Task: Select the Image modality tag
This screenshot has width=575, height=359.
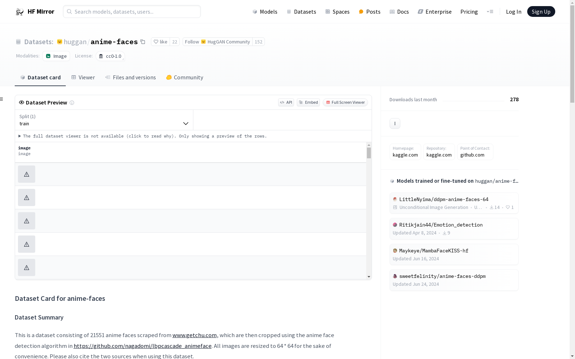Action: coord(56,56)
